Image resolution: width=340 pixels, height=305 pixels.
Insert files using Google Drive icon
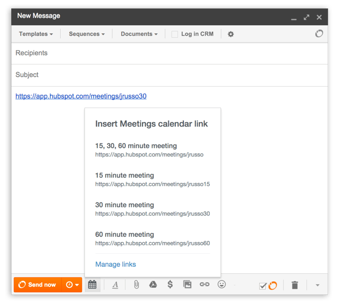tap(153, 285)
